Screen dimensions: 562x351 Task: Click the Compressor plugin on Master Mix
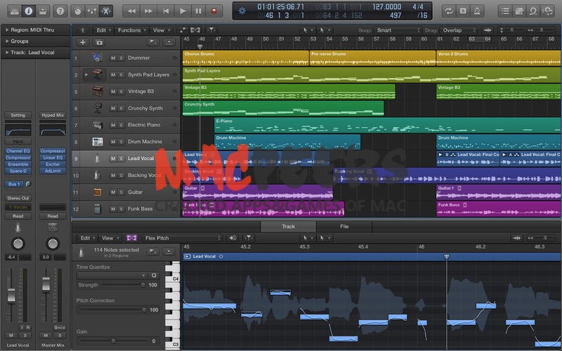(x=53, y=151)
